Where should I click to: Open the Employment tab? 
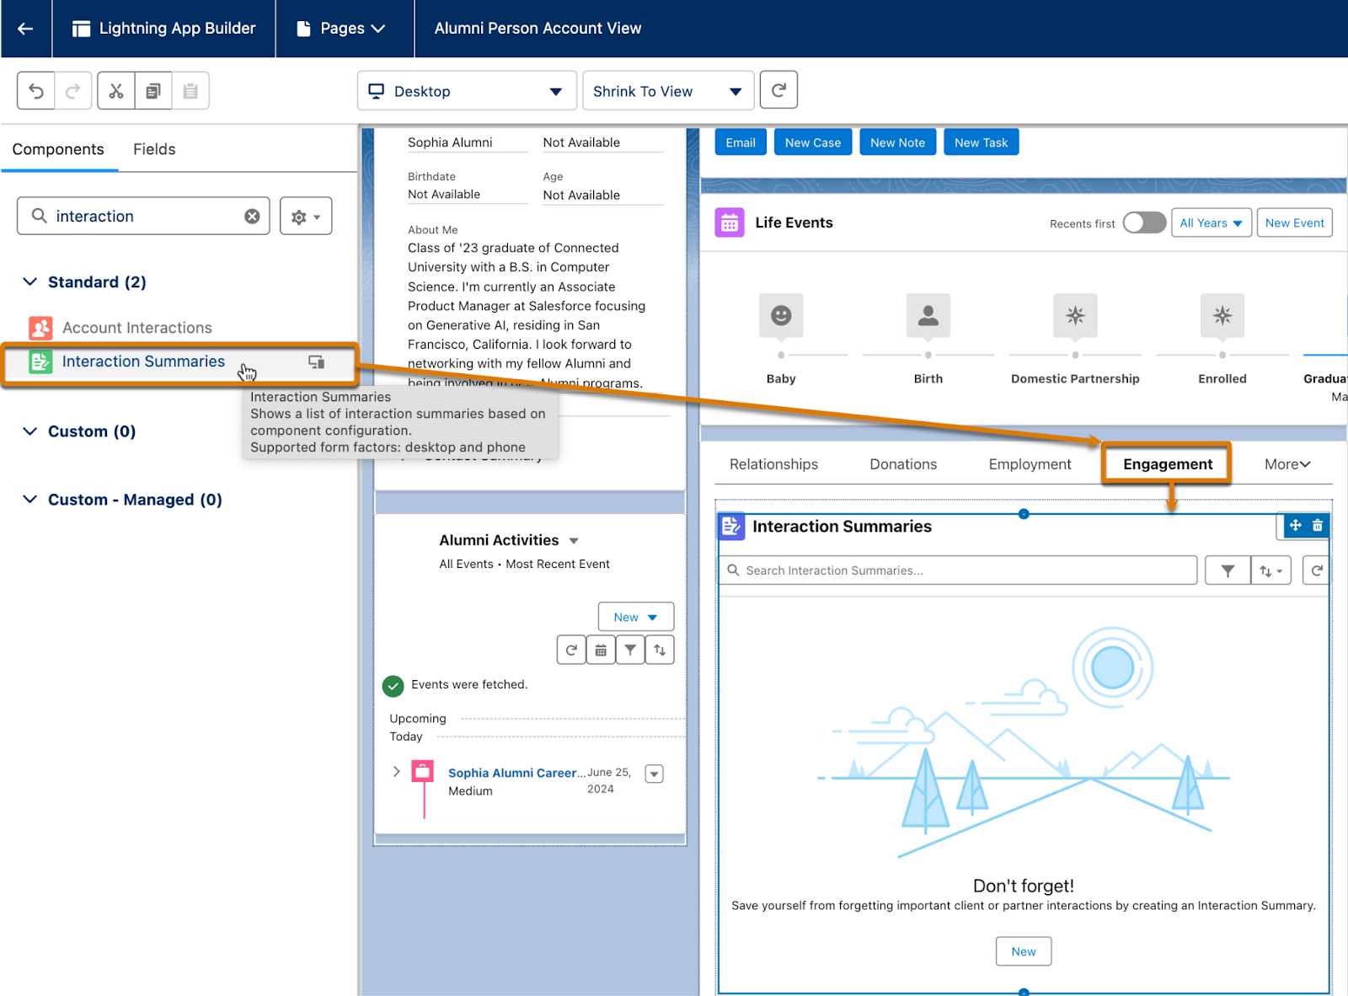coord(1030,464)
